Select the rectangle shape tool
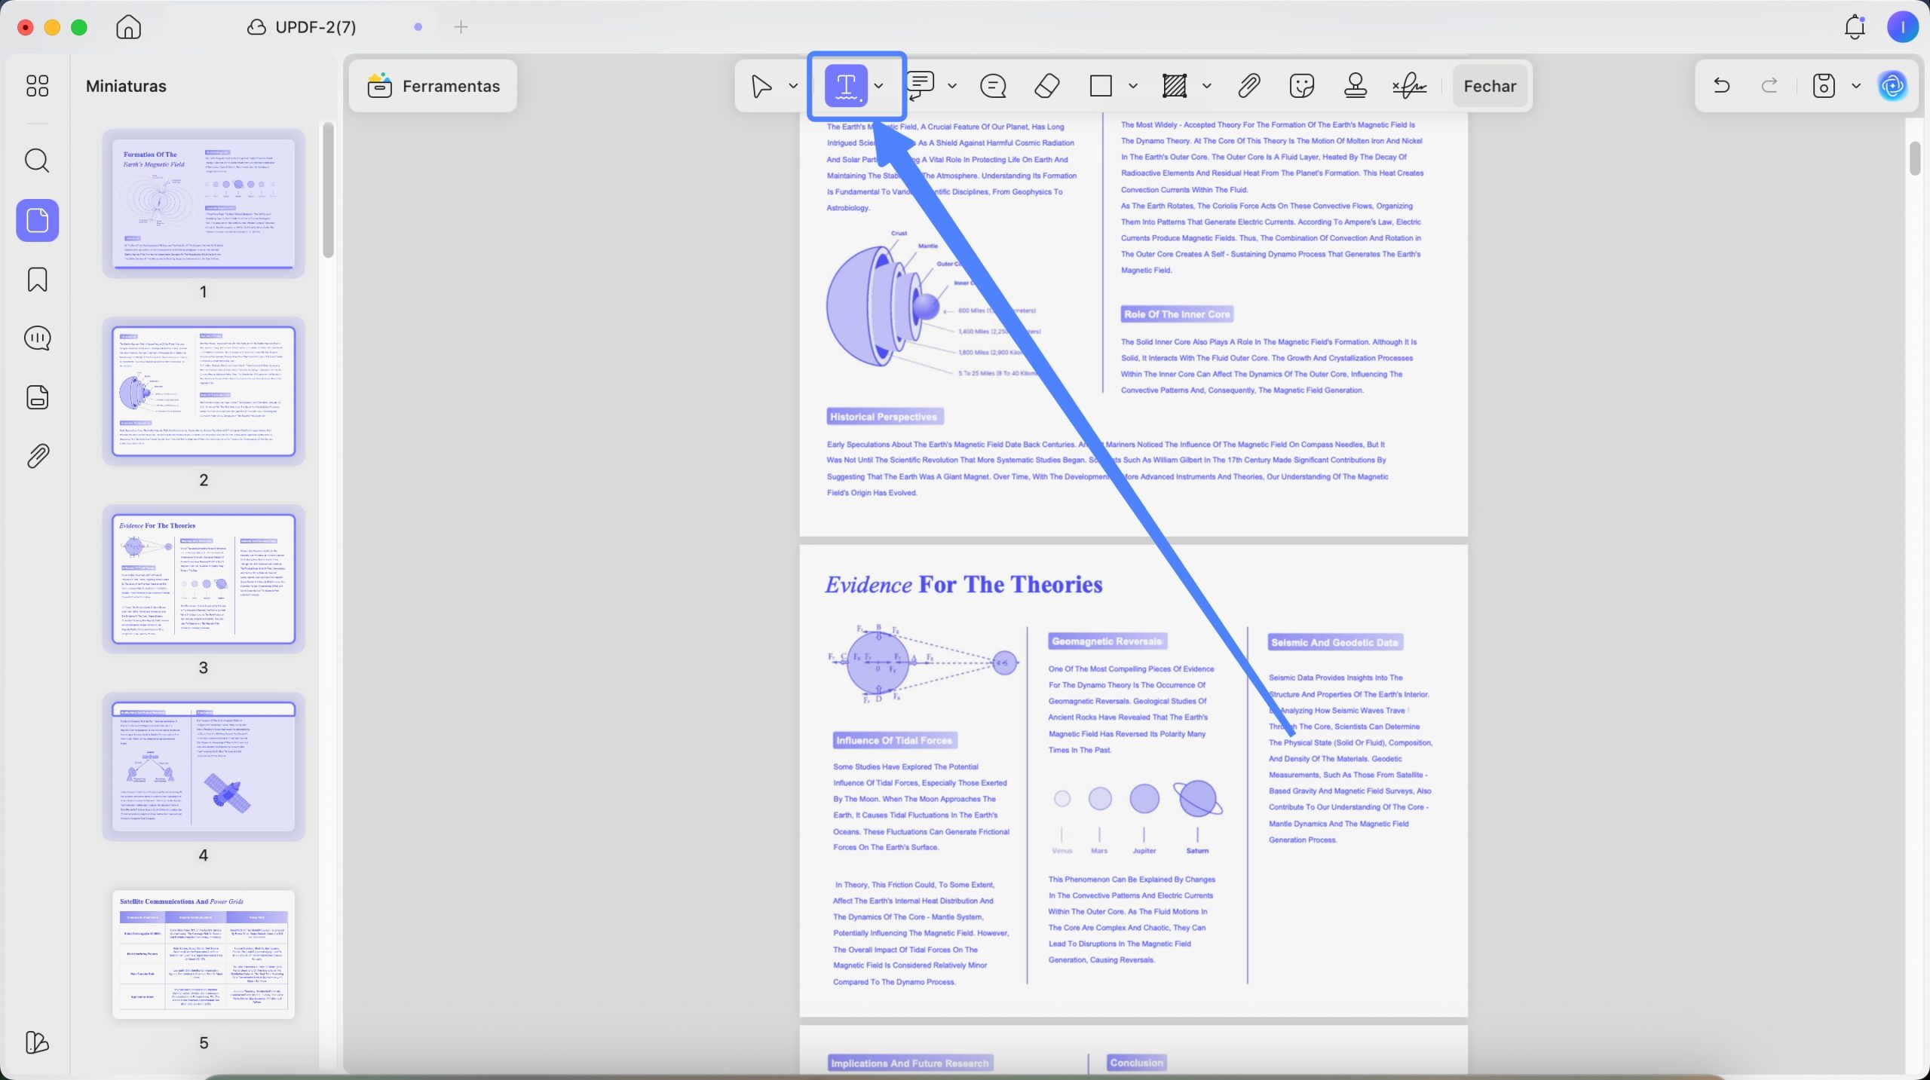 [1101, 86]
